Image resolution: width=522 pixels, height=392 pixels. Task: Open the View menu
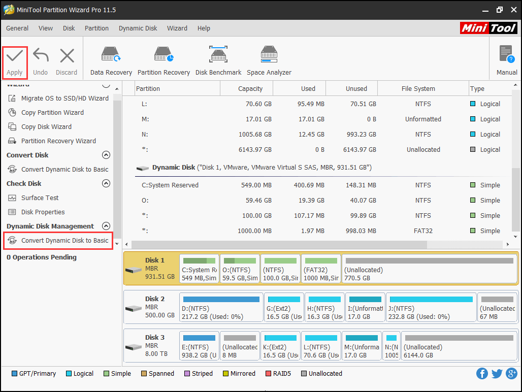pos(46,28)
